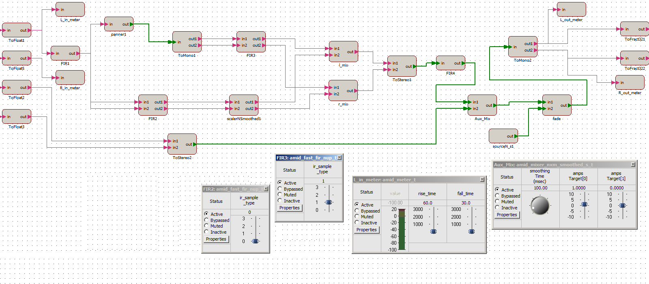Set L_in_meter status to Bypassed
Screen dimensions: 649x284
coord(357,211)
